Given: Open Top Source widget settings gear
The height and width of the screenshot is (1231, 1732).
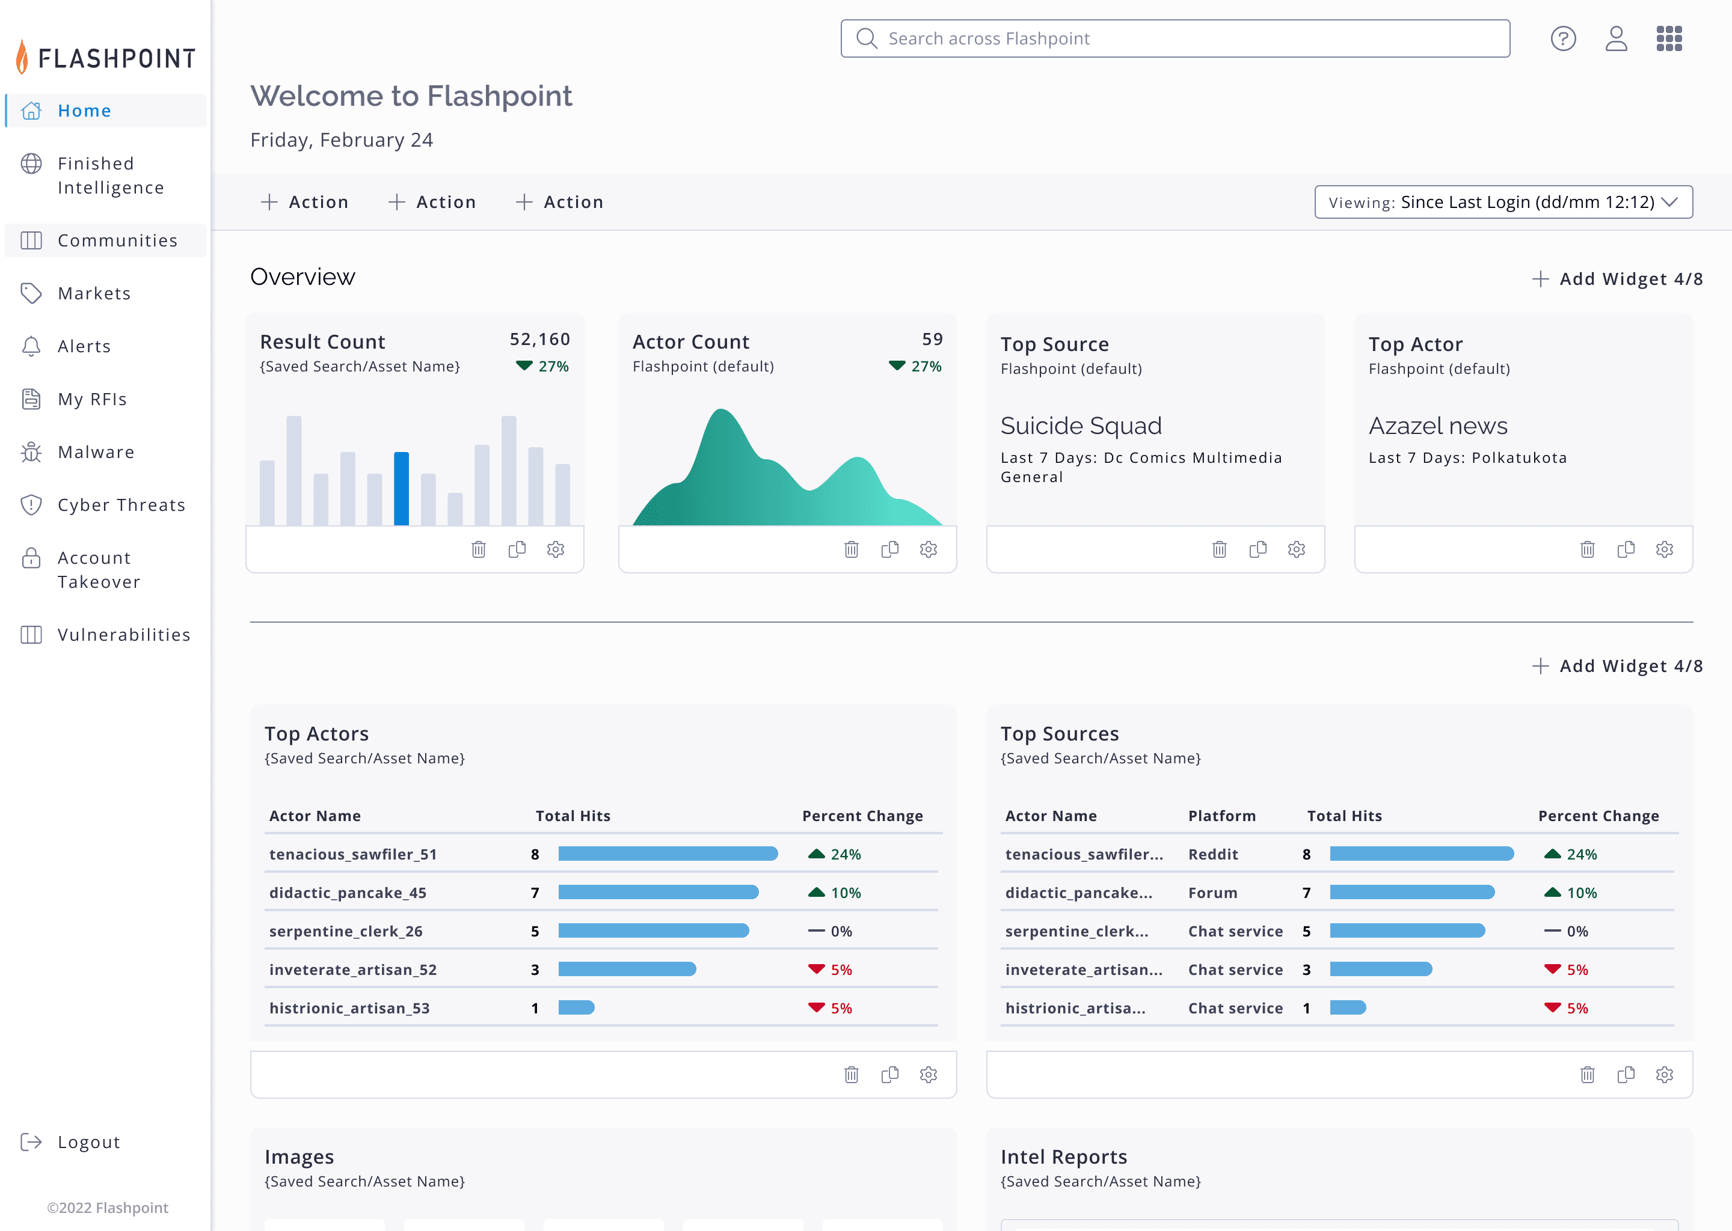Looking at the screenshot, I should (1296, 549).
